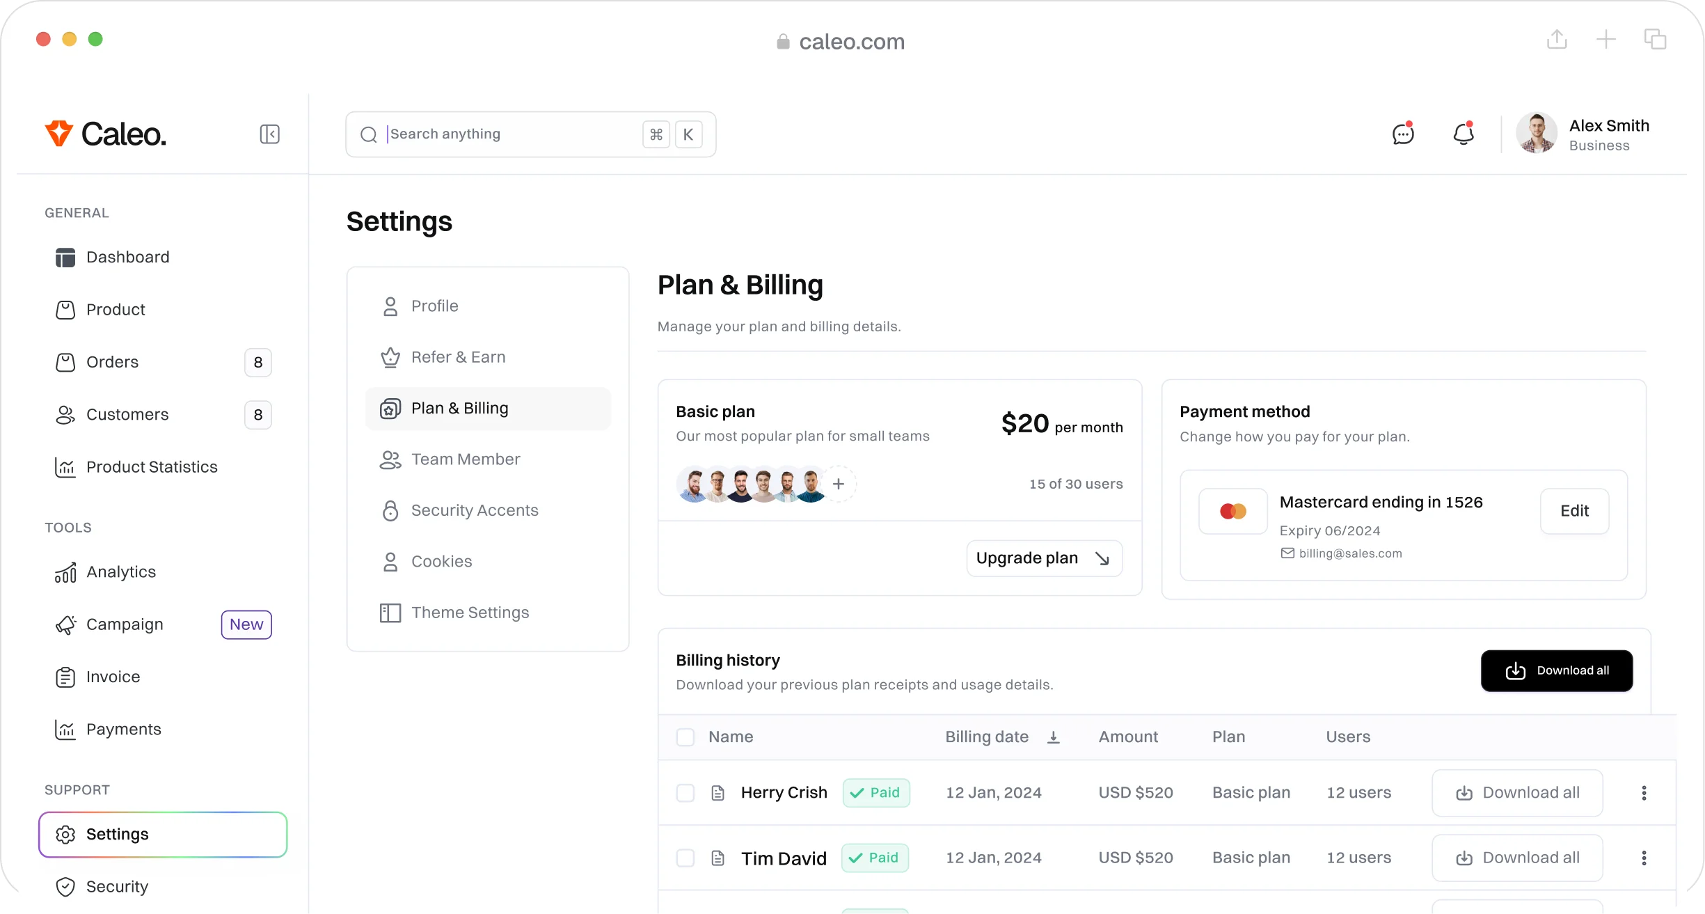1705x914 pixels.
Task: Open the Analytics tool
Action: pyautogui.click(x=121, y=572)
